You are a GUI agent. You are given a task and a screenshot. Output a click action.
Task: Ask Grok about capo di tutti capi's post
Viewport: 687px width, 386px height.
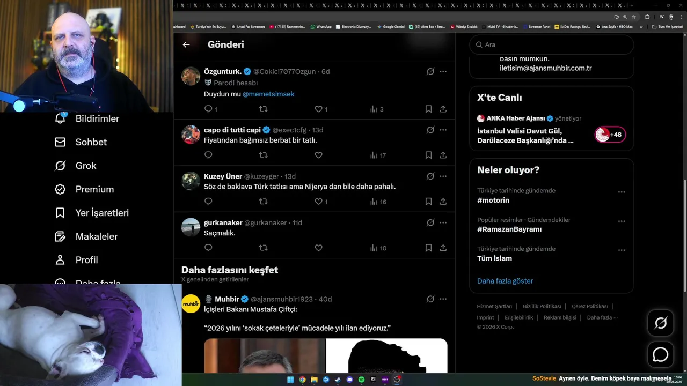430,130
